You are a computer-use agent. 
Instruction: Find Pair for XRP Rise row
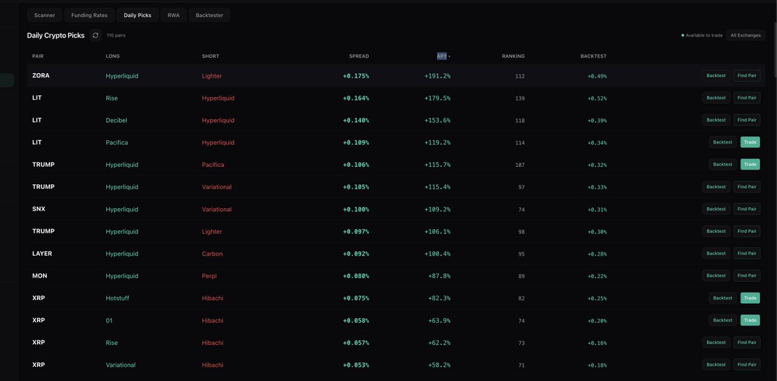pyautogui.click(x=747, y=342)
